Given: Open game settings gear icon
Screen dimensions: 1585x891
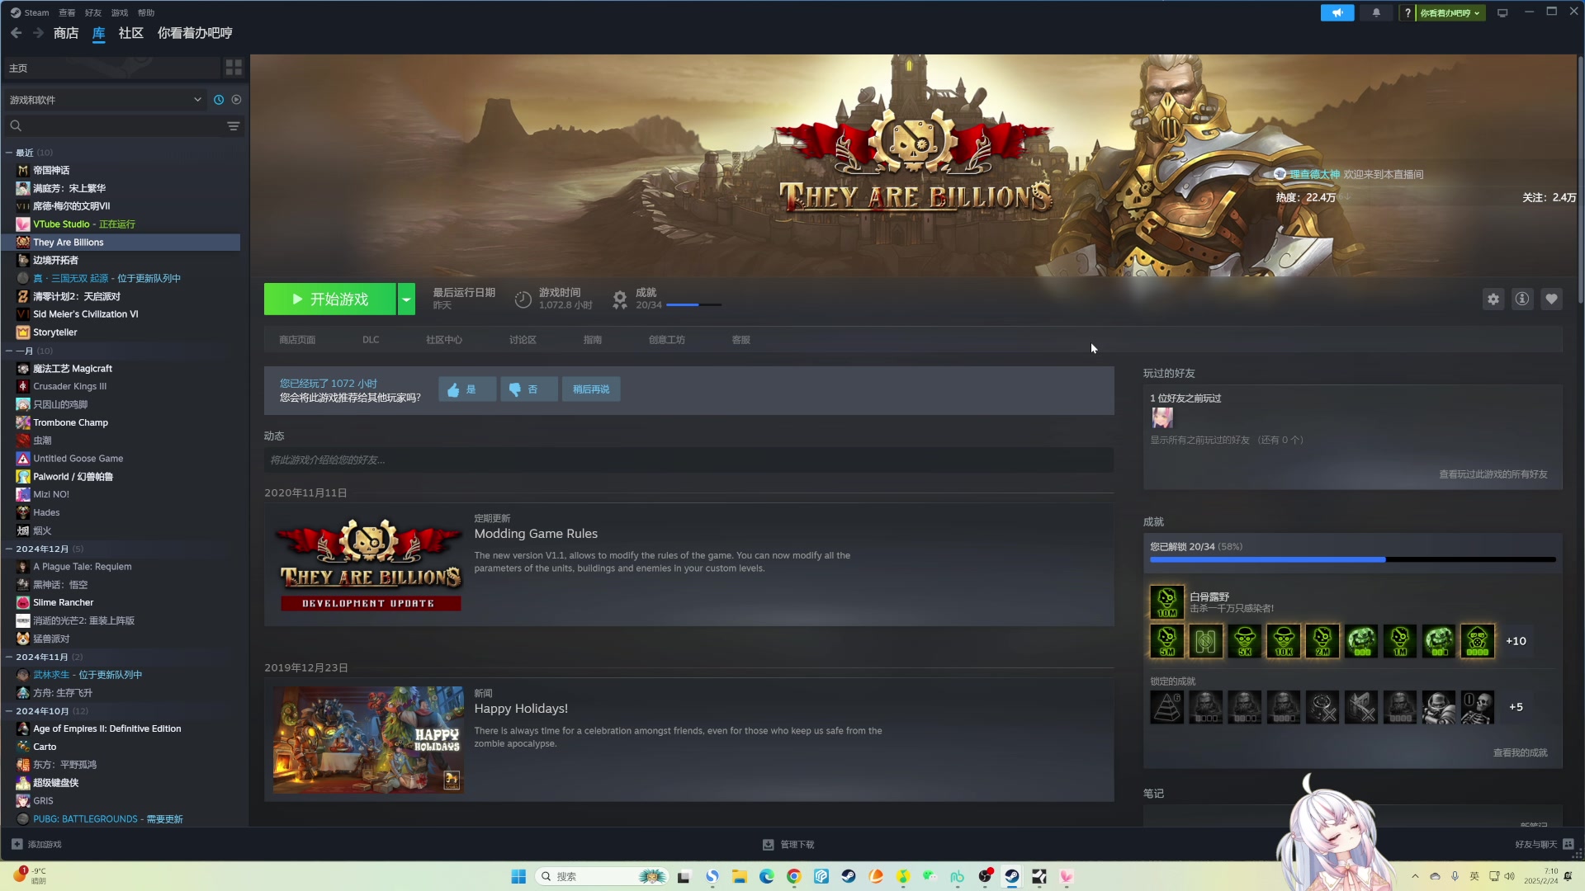Looking at the screenshot, I should point(1493,299).
